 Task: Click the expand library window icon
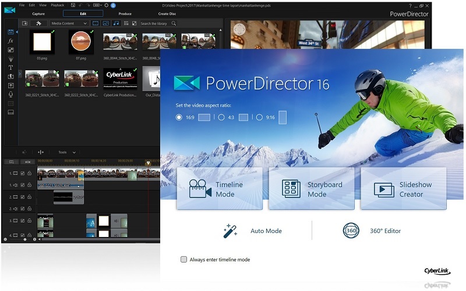[x=135, y=23]
